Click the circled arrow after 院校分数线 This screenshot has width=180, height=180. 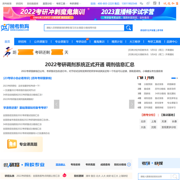[x=129, y=164]
